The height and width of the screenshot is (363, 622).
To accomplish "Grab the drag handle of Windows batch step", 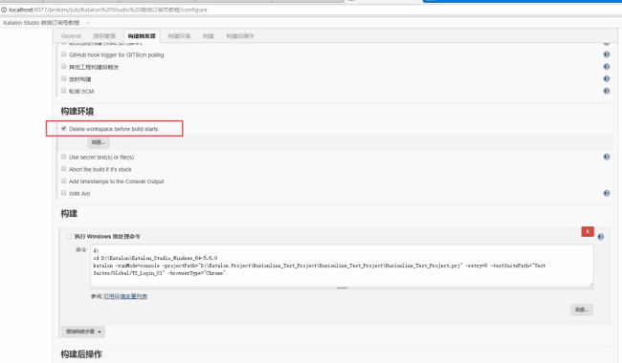I will 70,236.
